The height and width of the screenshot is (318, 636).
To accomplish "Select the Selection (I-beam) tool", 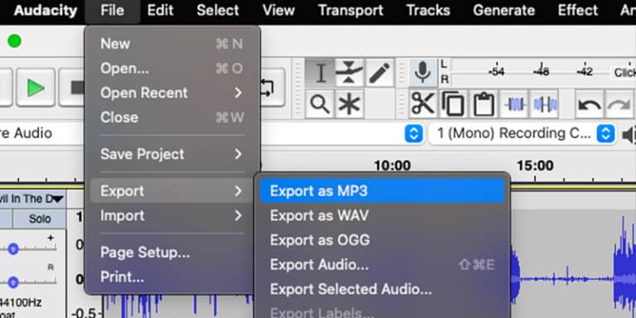I will (x=320, y=73).
